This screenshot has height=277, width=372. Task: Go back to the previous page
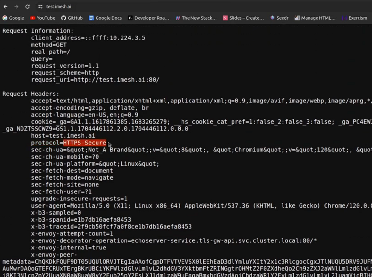point(5,6)
